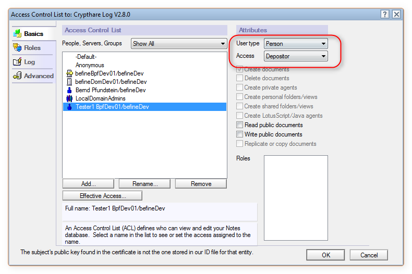Viewport: 412px width, 274px height.
Task: Select the befineBpfDev01 server icon entry
Action: (69, 73)
